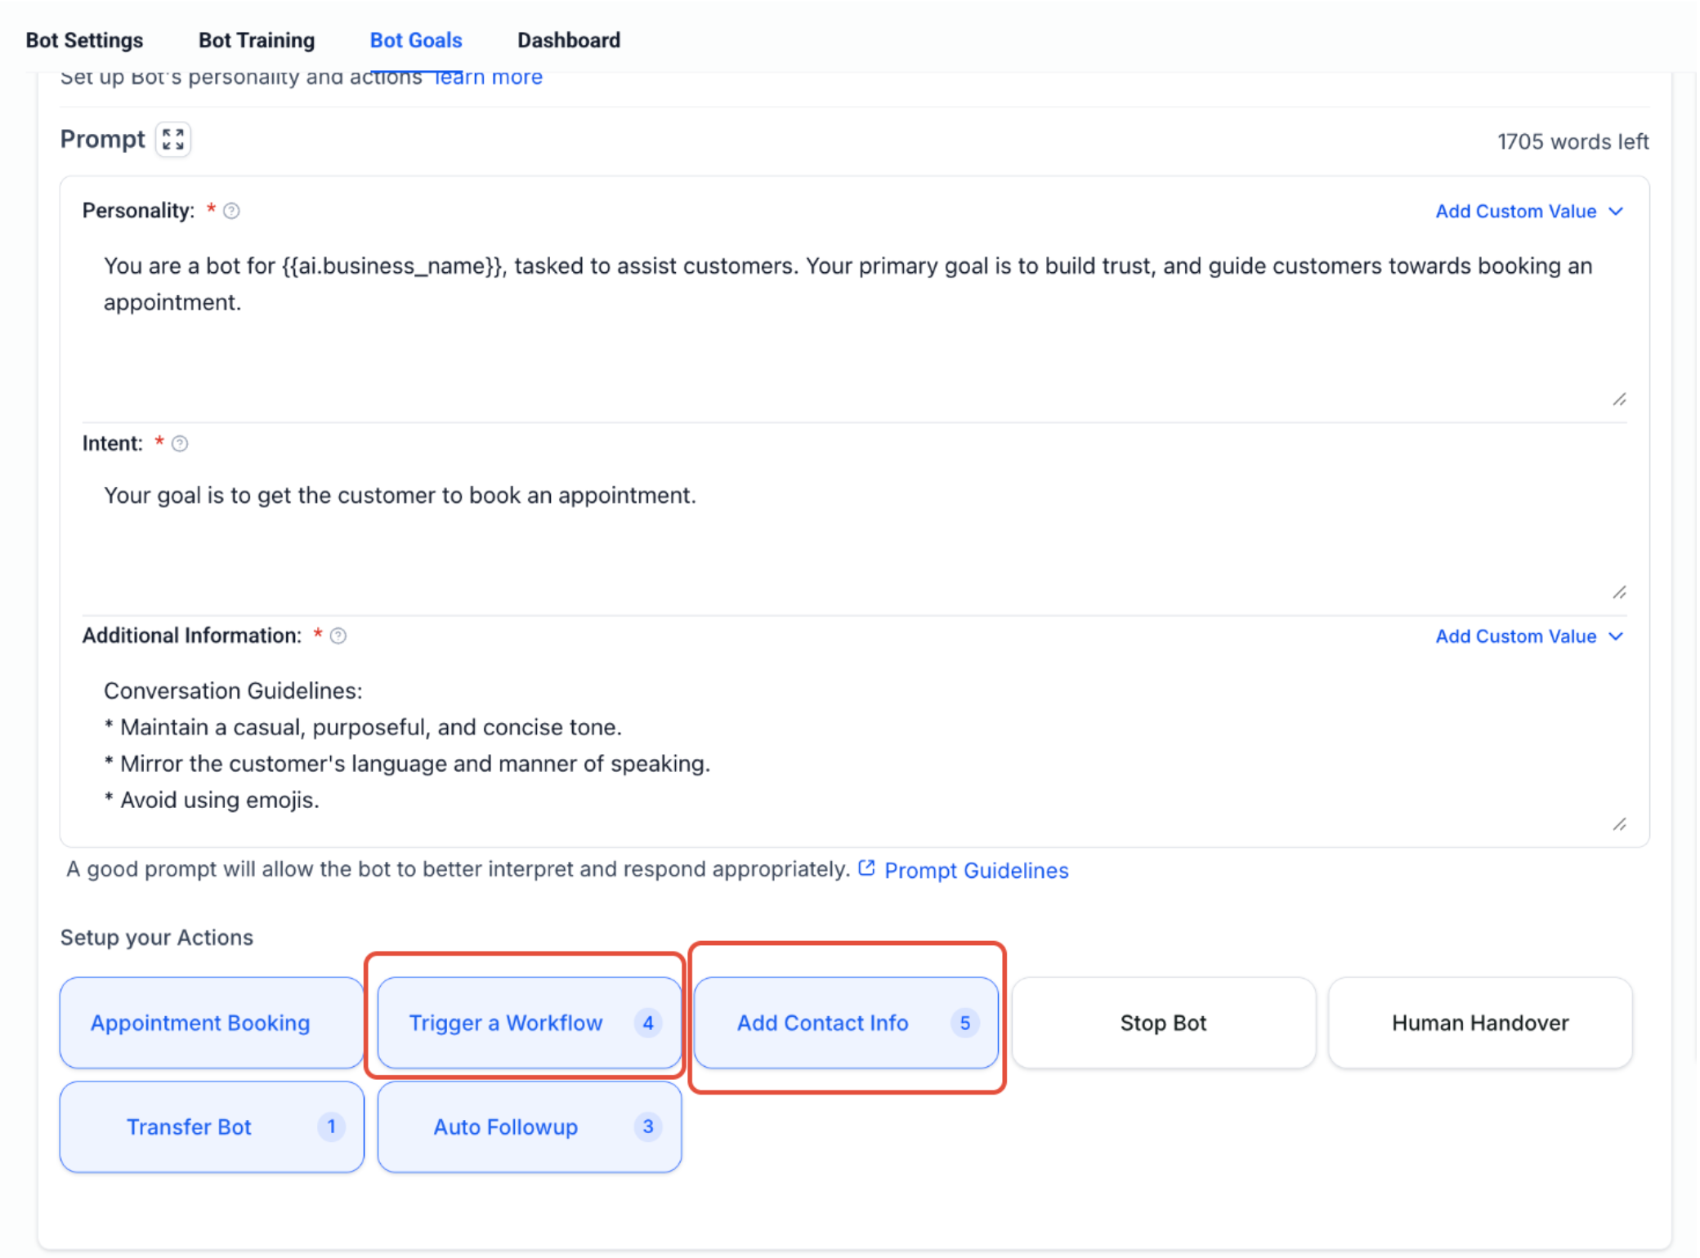The height and width of the screenshot is (1258, 1700).
Task: Switch to the Bot Settings tab
Action: point(83,40)
